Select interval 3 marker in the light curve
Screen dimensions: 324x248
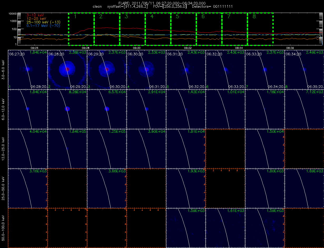click(126, 17)
